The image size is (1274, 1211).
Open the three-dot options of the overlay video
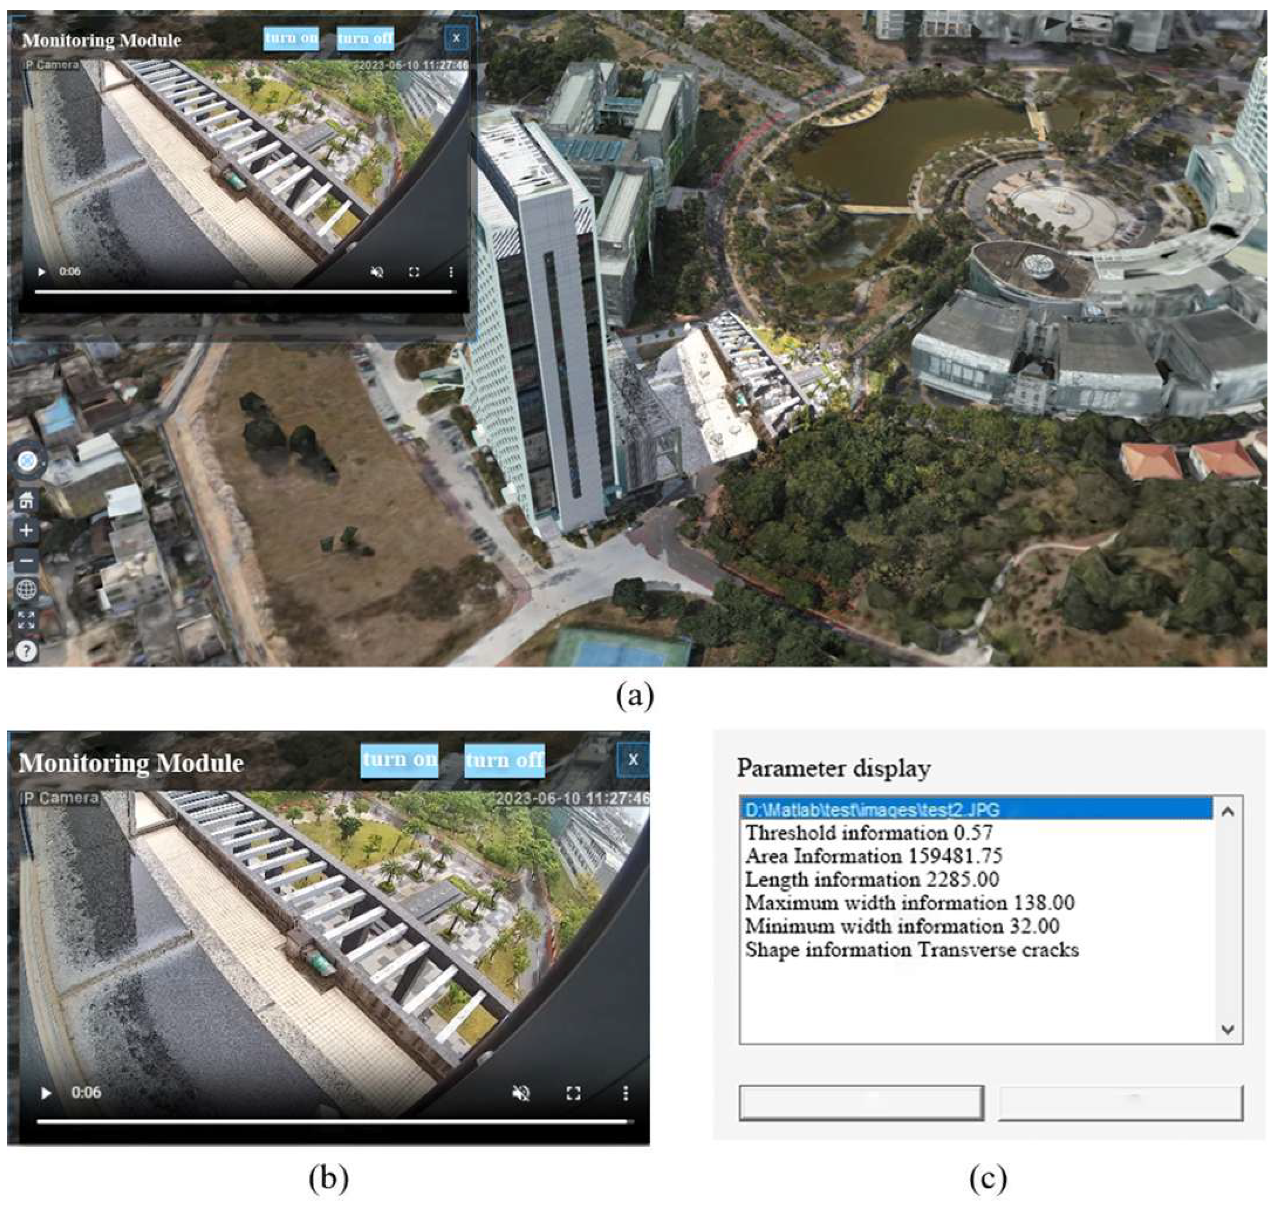tap(451, 272)
